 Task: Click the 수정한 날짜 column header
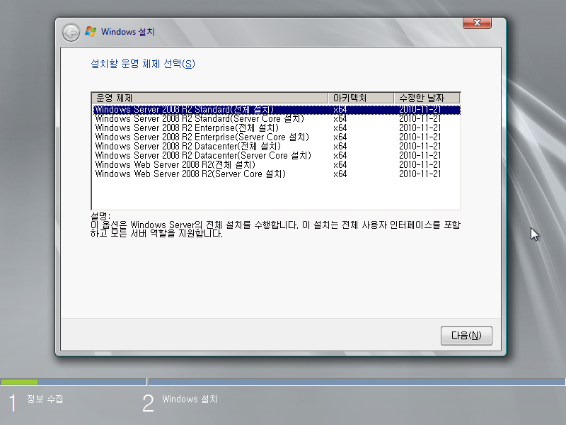[x=427, y=98]
